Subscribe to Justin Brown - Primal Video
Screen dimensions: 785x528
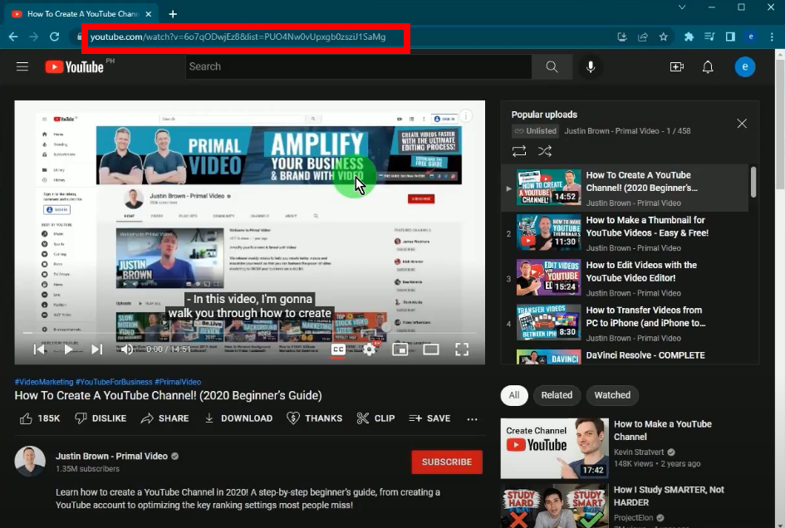point(446,462)
